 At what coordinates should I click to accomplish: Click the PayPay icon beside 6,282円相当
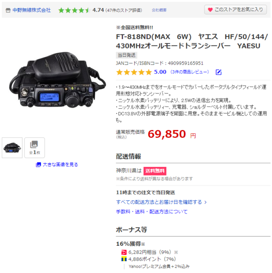click(124, 253)
